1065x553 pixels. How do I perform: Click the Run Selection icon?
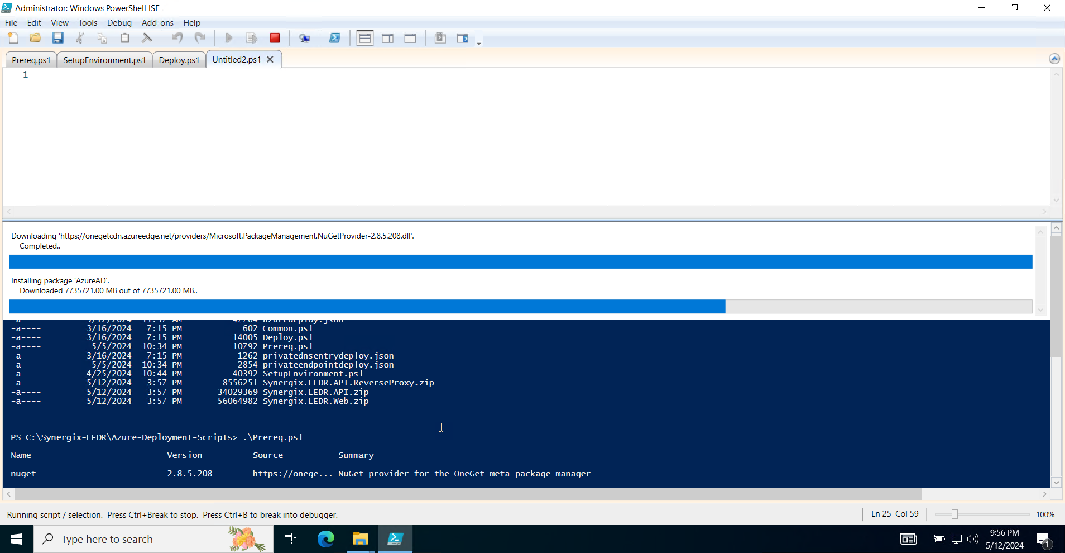pos(252,38)
